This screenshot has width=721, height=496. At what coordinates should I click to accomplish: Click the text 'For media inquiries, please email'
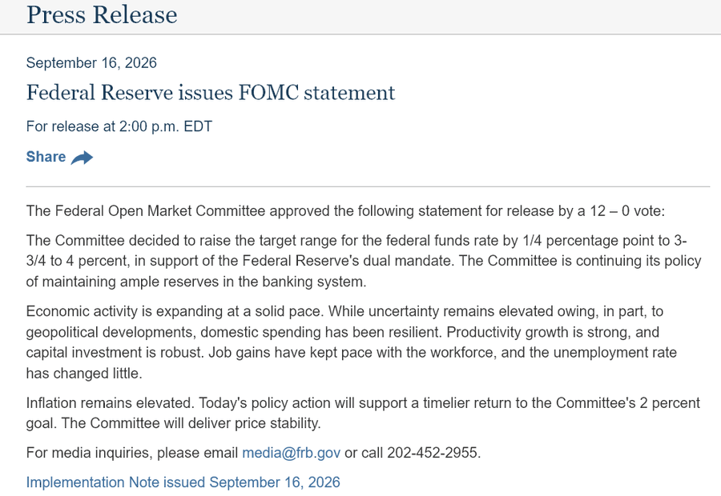[132, 453]
